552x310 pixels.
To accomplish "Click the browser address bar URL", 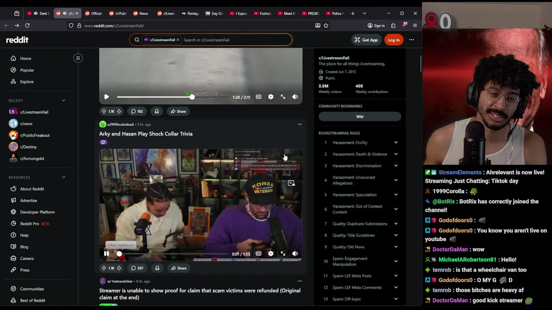I will (x=114, y=25).
